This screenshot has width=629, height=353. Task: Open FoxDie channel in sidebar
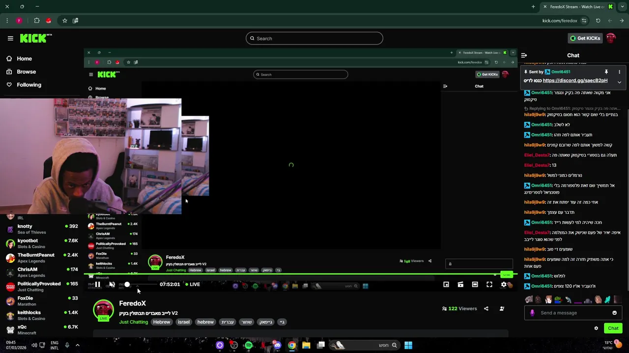coord(42,301)
